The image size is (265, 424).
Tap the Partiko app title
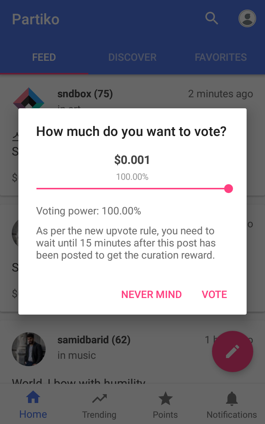(x=36, y=19)
